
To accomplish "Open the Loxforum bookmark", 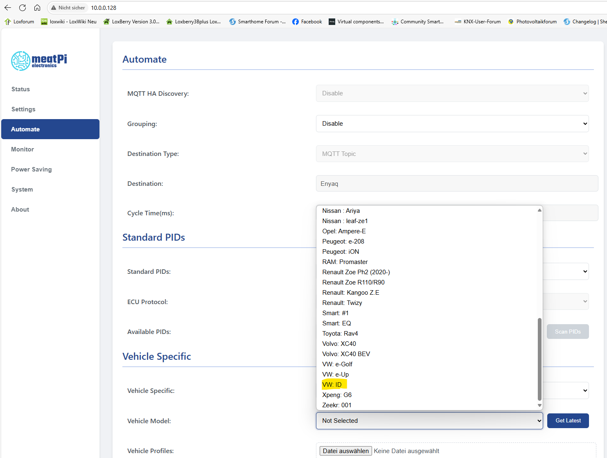I will [x=19, y=22].
